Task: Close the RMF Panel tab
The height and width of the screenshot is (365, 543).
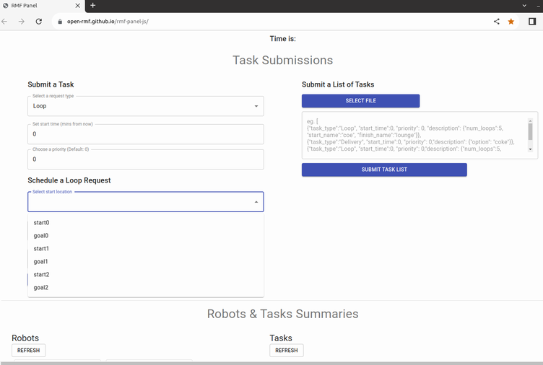Action: point(77,6)
